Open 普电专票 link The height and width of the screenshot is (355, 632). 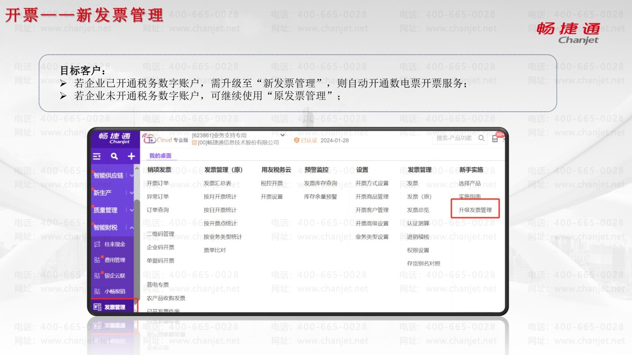point(158,284)
